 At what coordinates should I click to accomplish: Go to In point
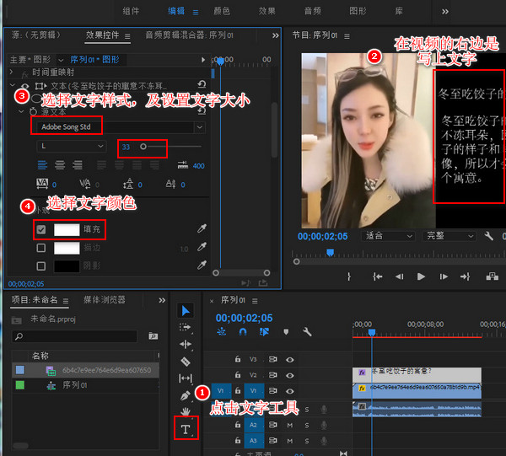[x=377, y=276]
